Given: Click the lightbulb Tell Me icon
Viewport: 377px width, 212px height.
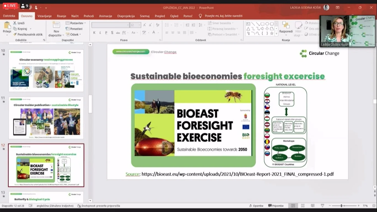Looking at the screenshot, I should 200,16.
